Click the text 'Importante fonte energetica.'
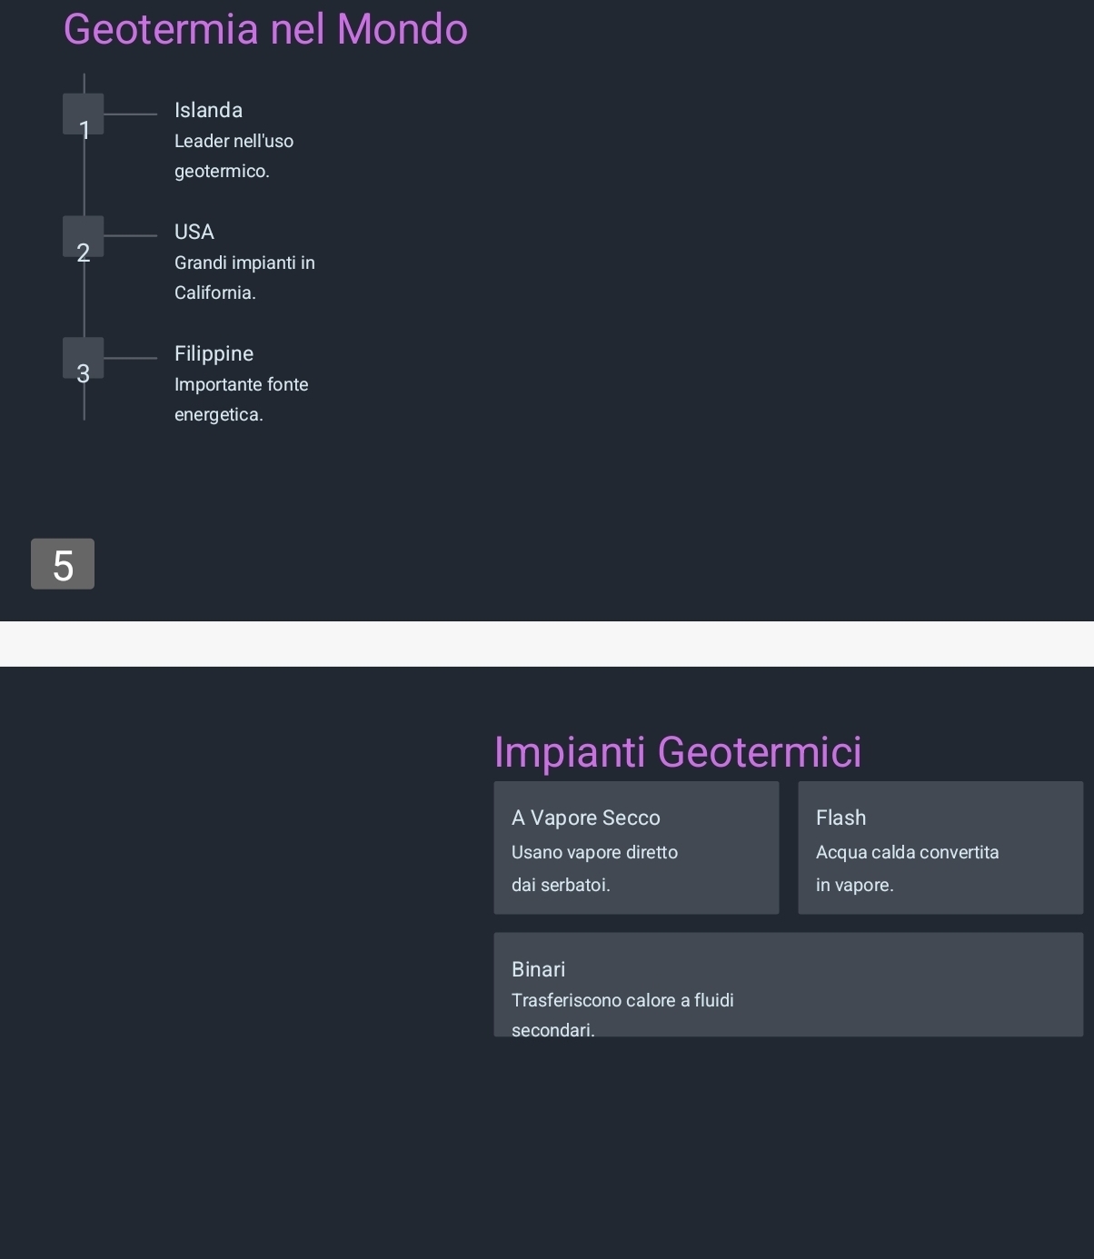This screenshot has width=1094, height=1259. coord(241,399)
